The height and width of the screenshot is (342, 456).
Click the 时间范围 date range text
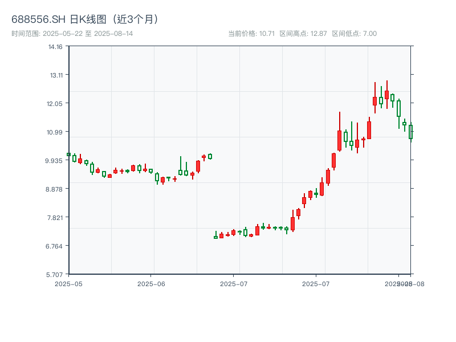[72, 34]
